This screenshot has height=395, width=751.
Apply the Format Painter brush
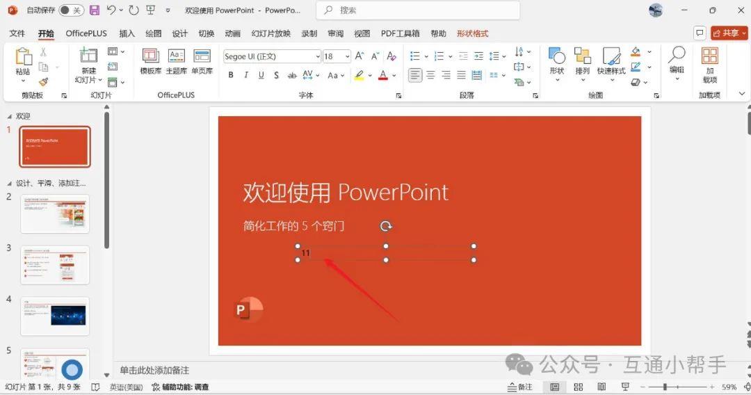(x=43, y=82)
